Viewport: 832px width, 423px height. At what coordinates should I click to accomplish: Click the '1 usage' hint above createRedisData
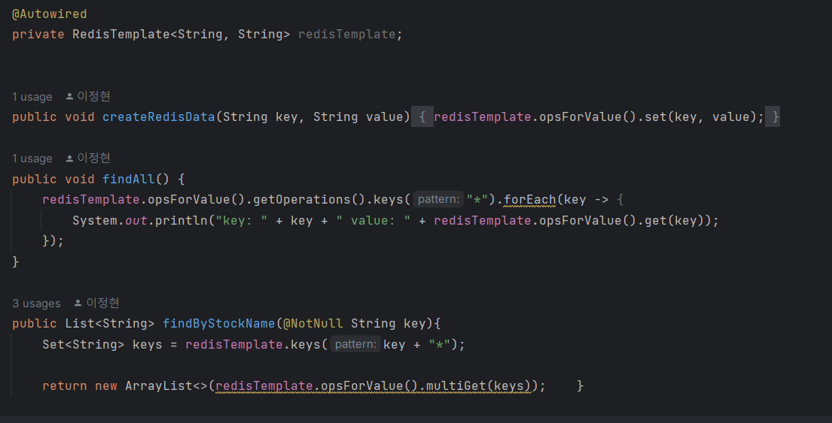32,97
